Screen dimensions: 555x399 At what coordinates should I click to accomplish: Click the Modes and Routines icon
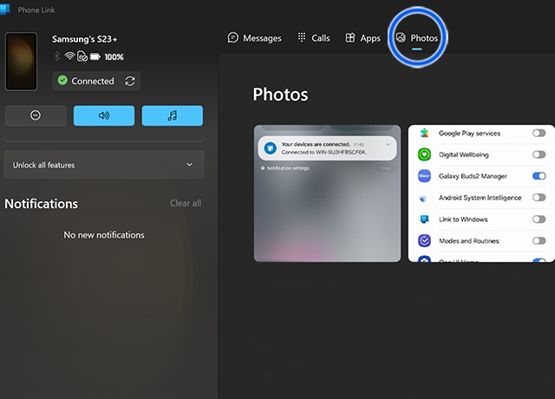tap(424, 241)
